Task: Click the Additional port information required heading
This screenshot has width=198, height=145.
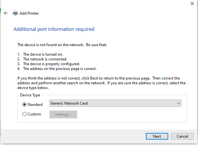Action: coord(54,29)
